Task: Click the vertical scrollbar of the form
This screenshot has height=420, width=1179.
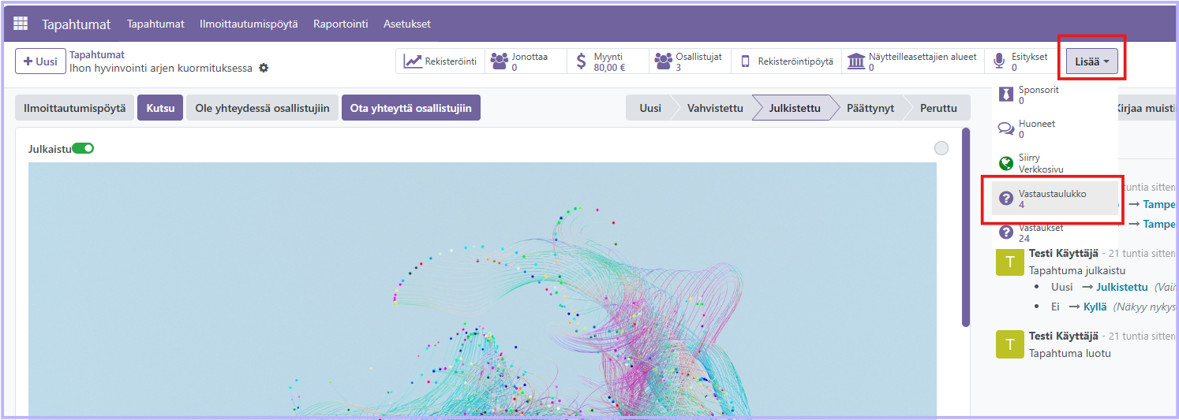Action: [x=965, y=229]
